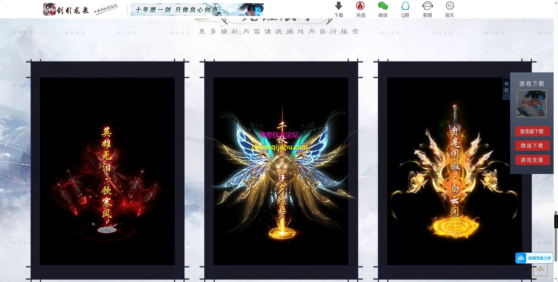The image size is (558, 282).
Task: Click the game thumbnail in download panel
Action: (x=531, y=104)
